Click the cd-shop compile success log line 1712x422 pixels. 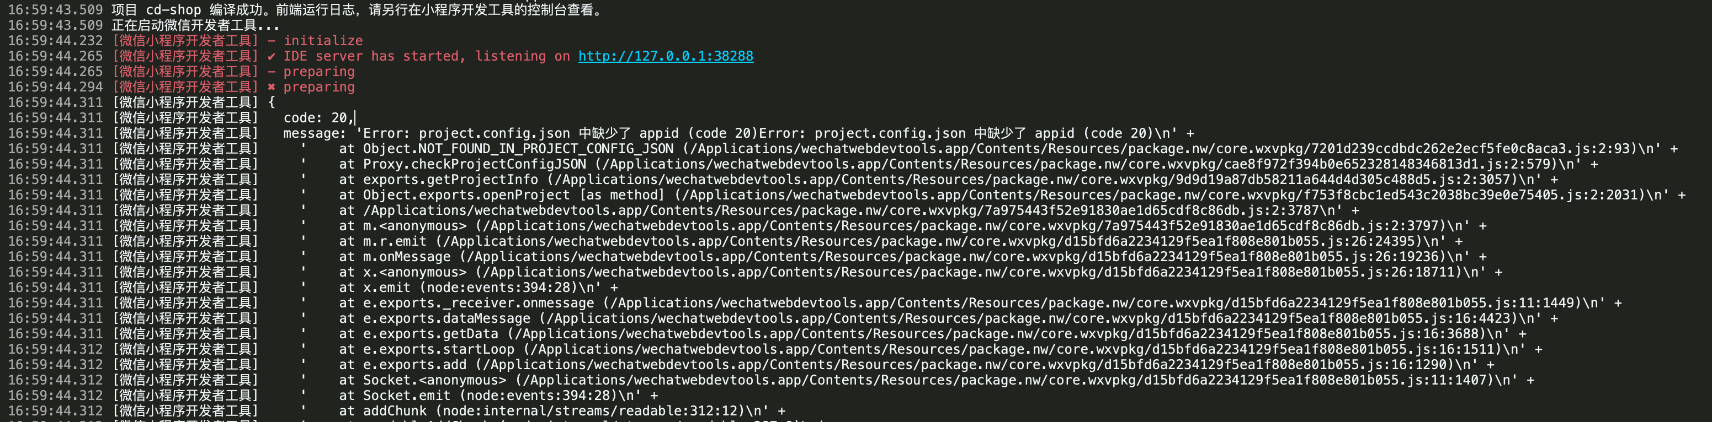pyautogui.click(x=358, y=10)
